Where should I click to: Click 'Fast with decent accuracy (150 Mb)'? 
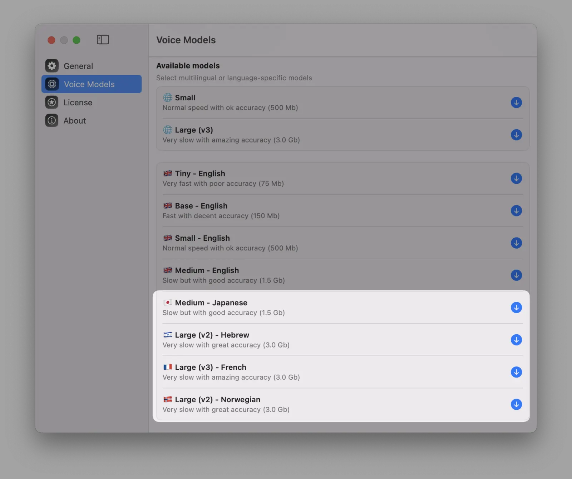221,216
